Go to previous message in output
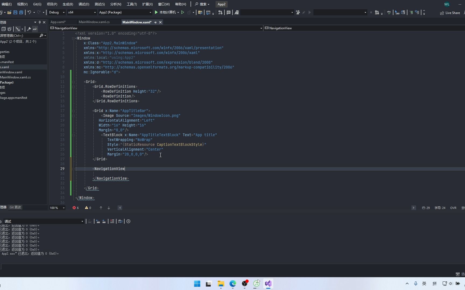 coord(98,221)
